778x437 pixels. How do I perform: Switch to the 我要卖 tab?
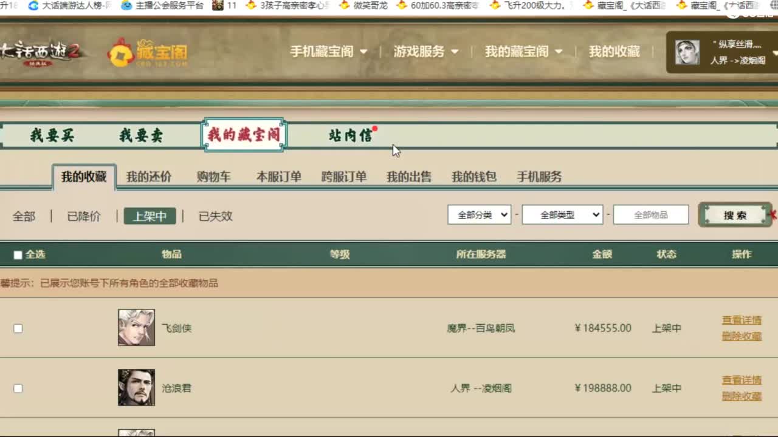pos(141,135)
